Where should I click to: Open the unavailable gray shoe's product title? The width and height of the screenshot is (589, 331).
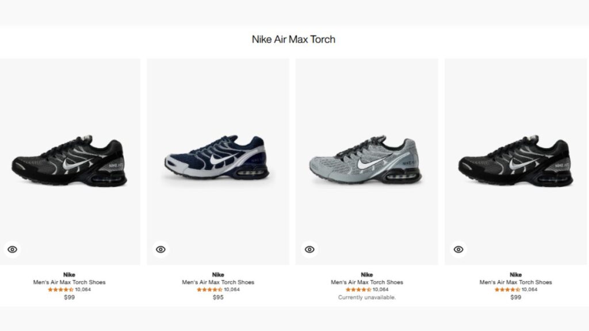click(x=367, y=282)
